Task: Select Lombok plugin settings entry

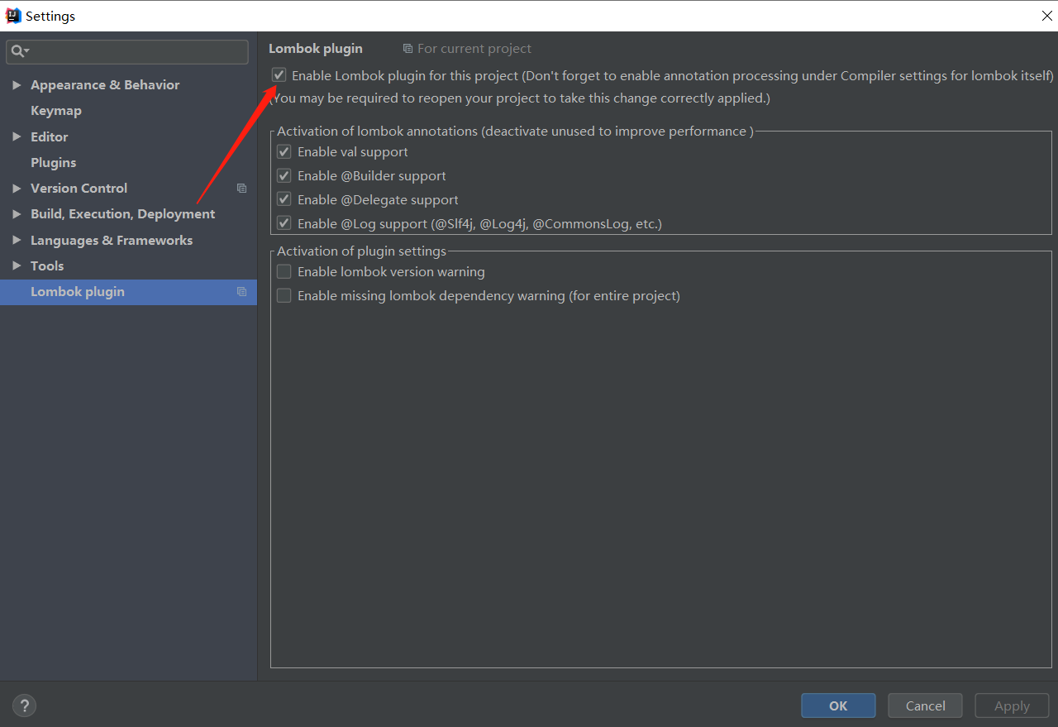Action: click(128, 292)
